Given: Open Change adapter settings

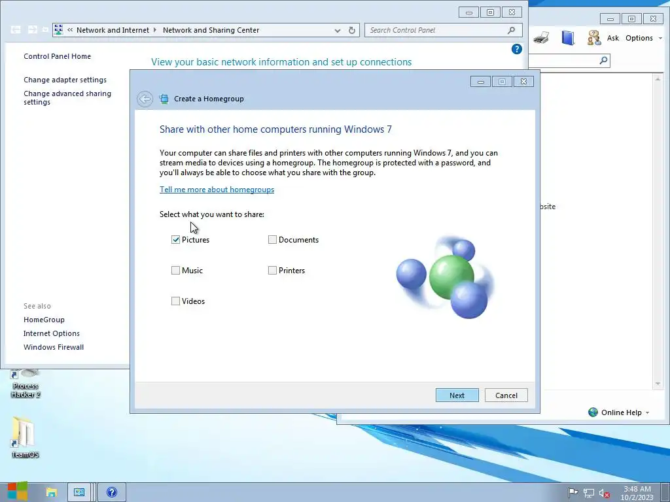Looking at the screenshot, I should click(x=65, y=80).
